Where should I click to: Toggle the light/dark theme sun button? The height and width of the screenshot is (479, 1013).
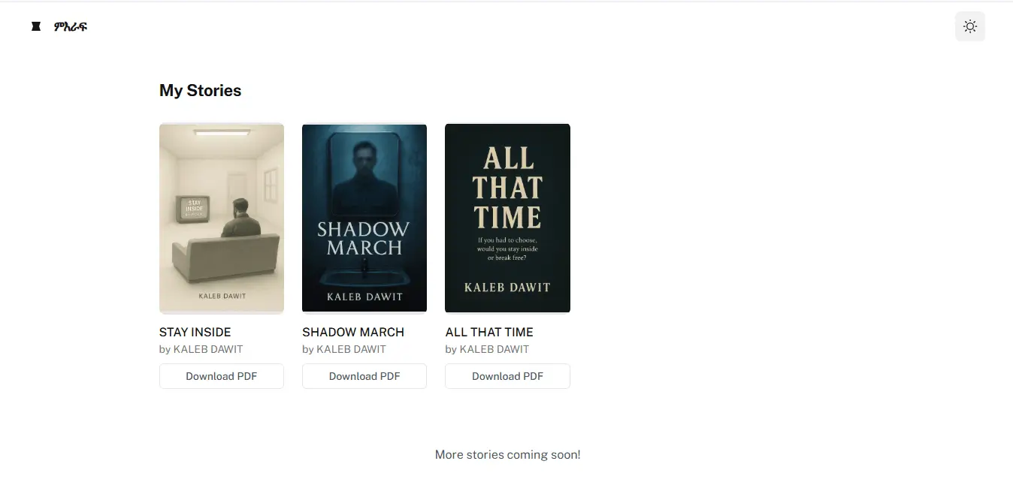pos(969,26)
